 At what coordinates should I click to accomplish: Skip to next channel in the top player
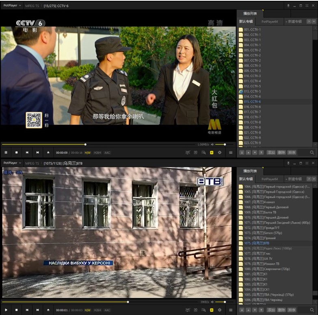38,153
